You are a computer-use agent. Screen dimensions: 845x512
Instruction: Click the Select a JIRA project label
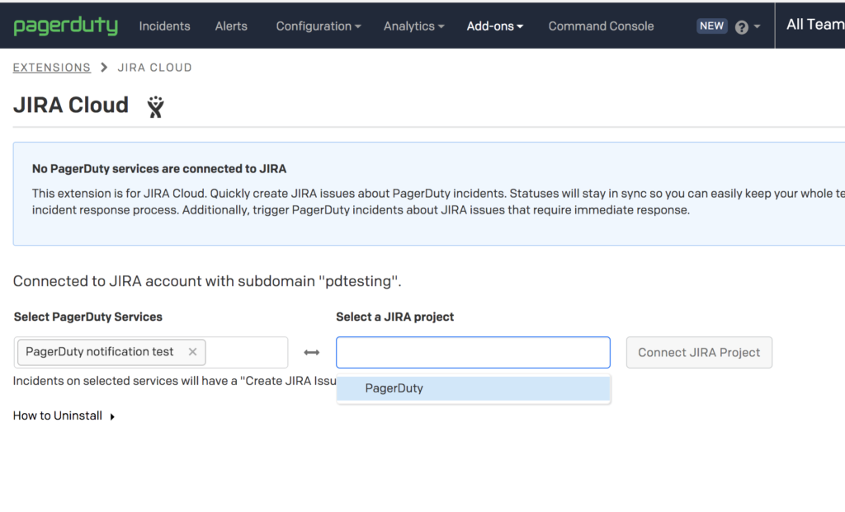(395, 317)
